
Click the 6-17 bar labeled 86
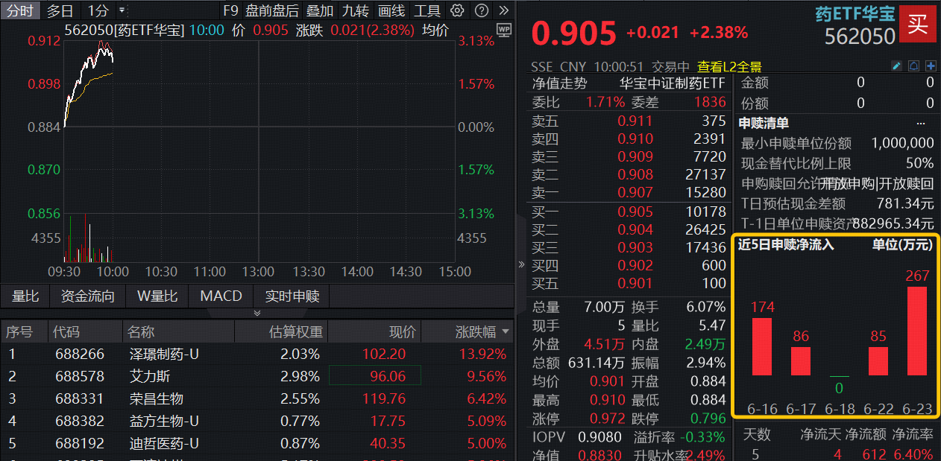point(801,361)
